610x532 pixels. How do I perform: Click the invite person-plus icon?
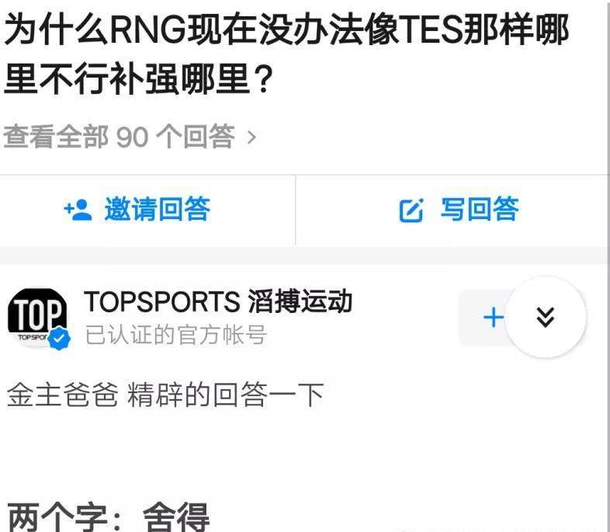click(78, 210)
